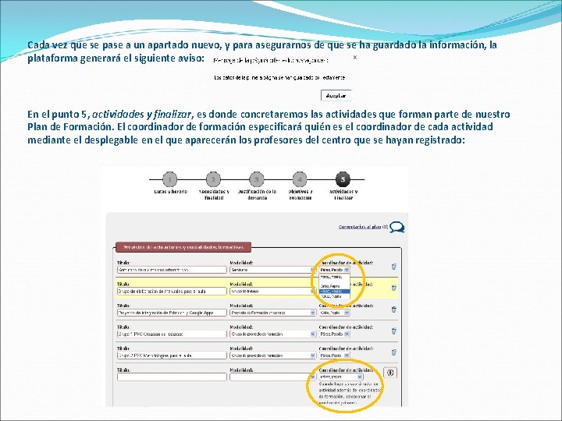Go to step 4 Objetivos y evaluación
Viewport: 562px width, 421px height.
(300, 180)
